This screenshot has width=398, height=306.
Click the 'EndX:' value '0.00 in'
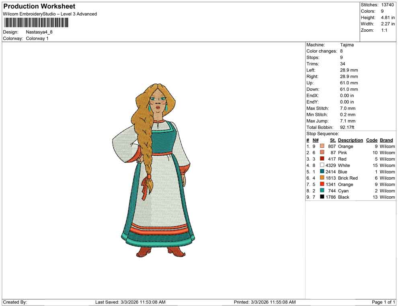347,95
